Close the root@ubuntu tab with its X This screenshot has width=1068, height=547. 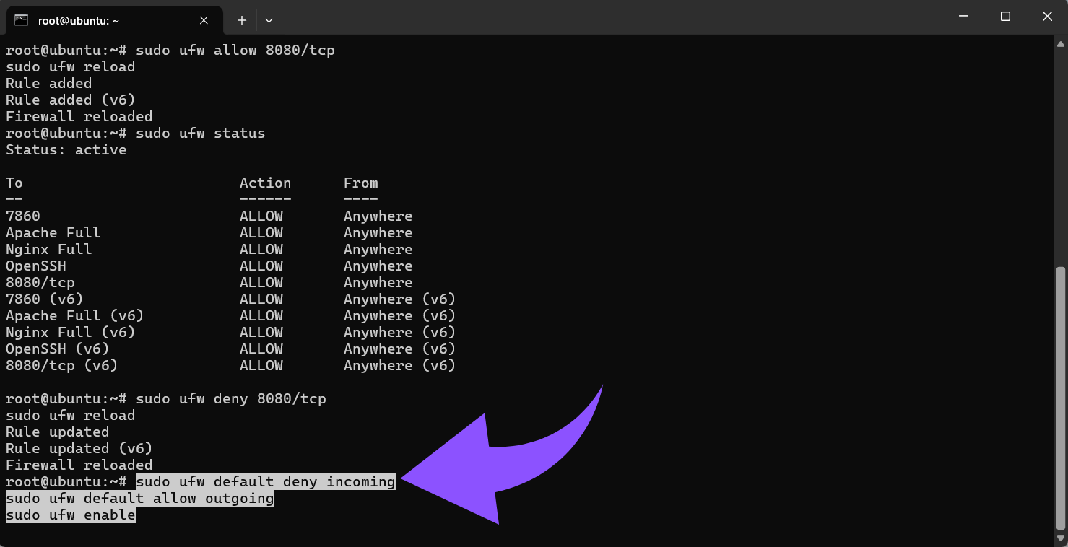(203, 19)
